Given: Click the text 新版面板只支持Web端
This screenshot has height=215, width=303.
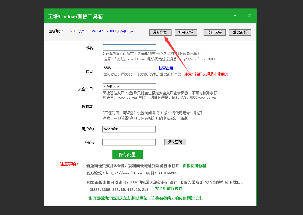Looking at the screenshot, I should click(x=105, y=166).
